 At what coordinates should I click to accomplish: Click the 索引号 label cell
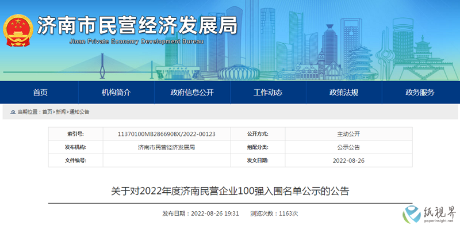(76, 134)
